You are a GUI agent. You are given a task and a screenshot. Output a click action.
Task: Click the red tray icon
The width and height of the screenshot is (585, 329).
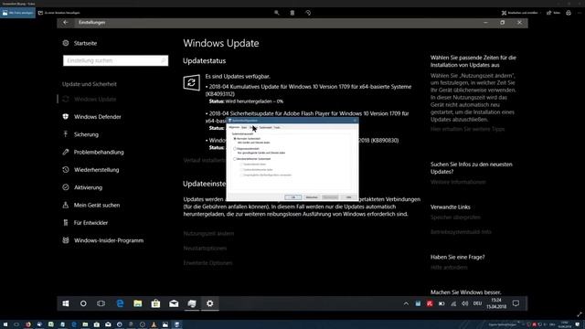[x=430, y=303]
